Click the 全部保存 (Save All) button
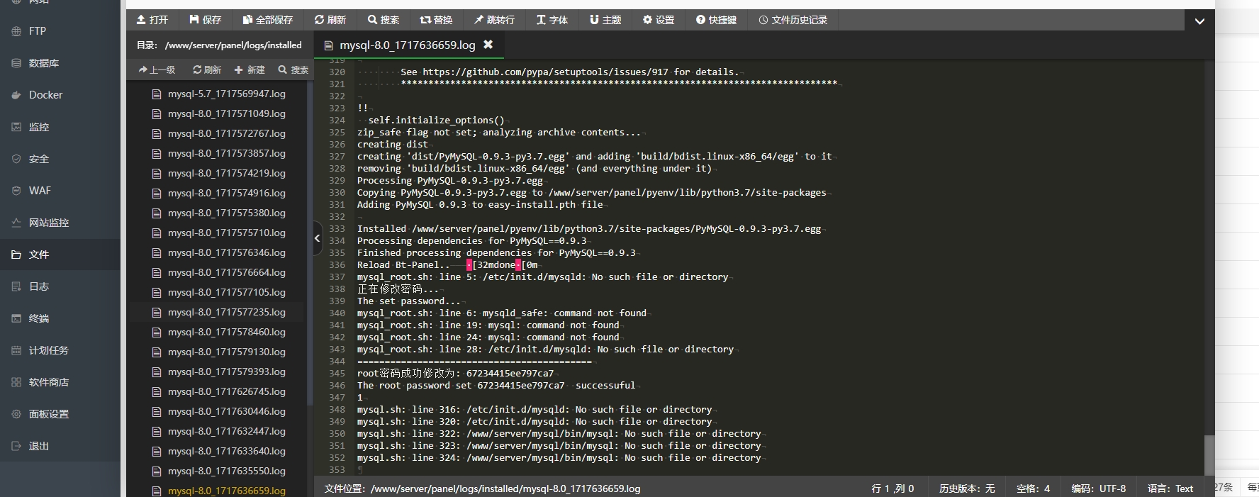Viewport: 1259px width, 497px height. tap(267, 20)
